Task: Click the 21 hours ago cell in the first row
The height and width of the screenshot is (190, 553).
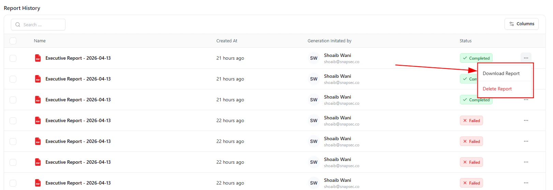Action: tap(230, 58)
